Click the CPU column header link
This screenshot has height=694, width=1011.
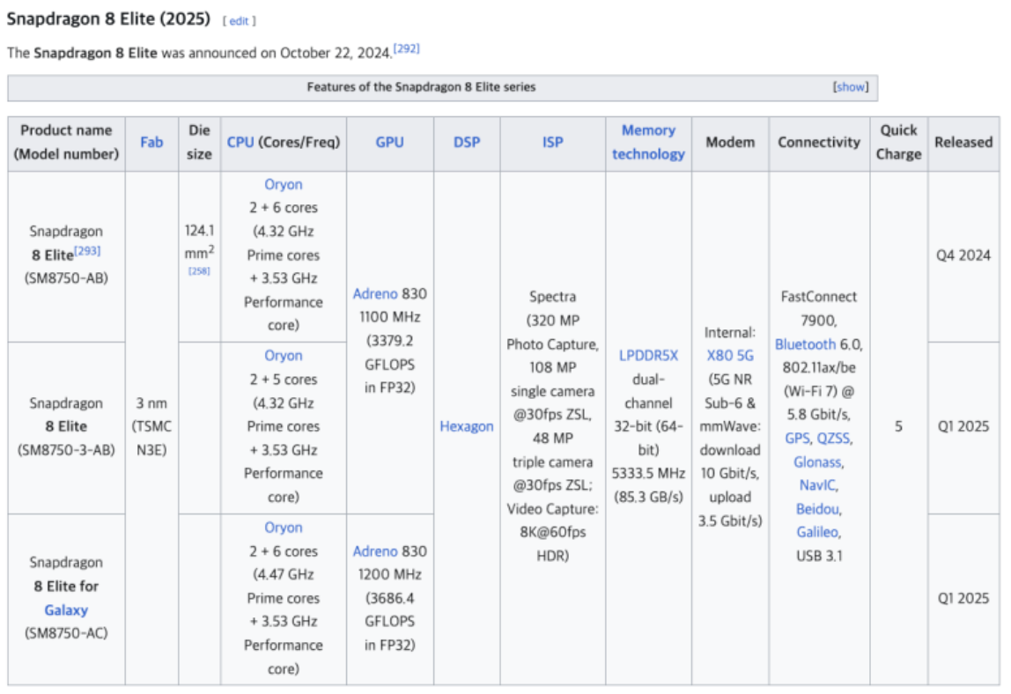pos(240,142)
